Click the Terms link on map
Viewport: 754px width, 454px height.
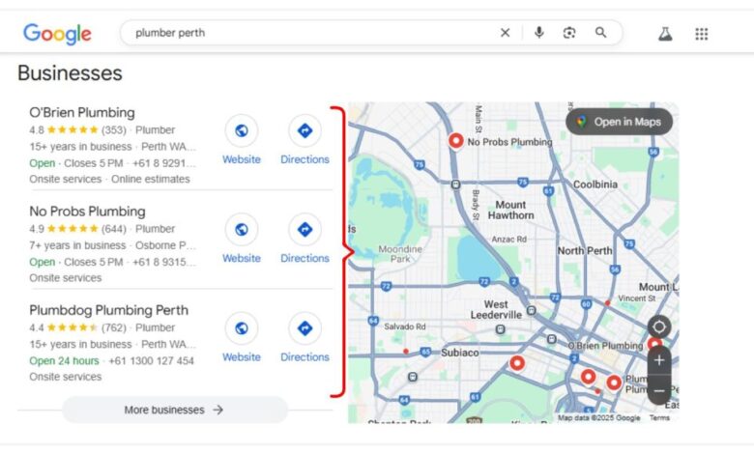point(659,417)
